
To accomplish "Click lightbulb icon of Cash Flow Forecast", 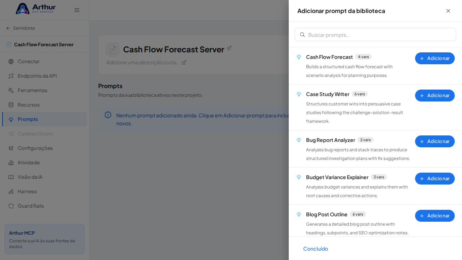I will 299,57.
